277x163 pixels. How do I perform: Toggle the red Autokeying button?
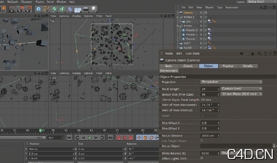tap(125, 138)
